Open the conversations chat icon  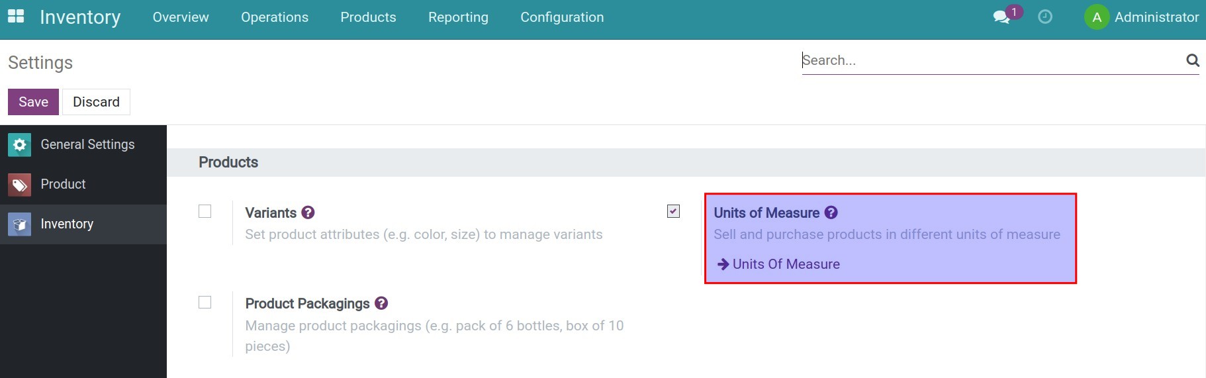pos(1001,17)
